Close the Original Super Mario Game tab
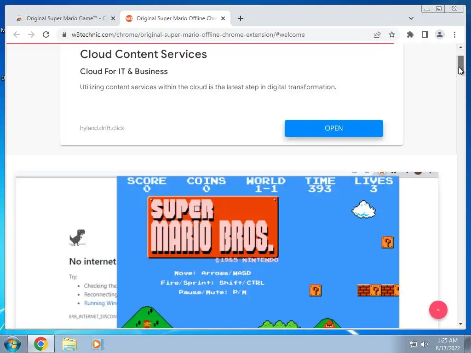The height and width of the screenshot is (353, 471). click(x=113, y=18)
